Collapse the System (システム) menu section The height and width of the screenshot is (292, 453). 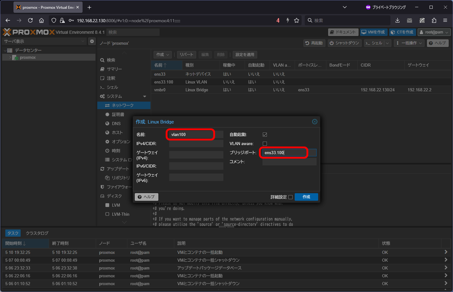pos(145,96)
